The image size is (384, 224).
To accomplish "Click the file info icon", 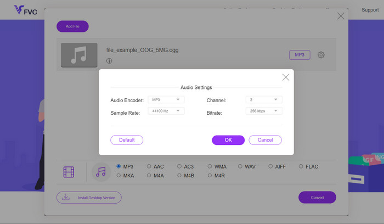I will click(109, 61).
